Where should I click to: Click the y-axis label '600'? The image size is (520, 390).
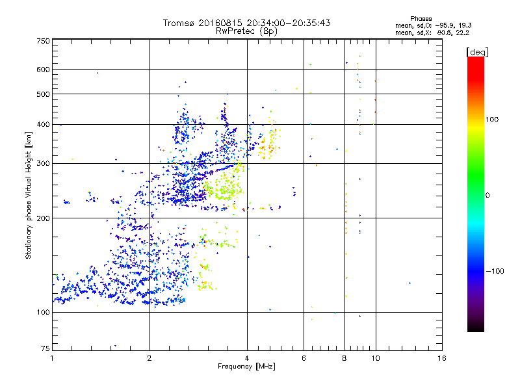coord(43,70)
